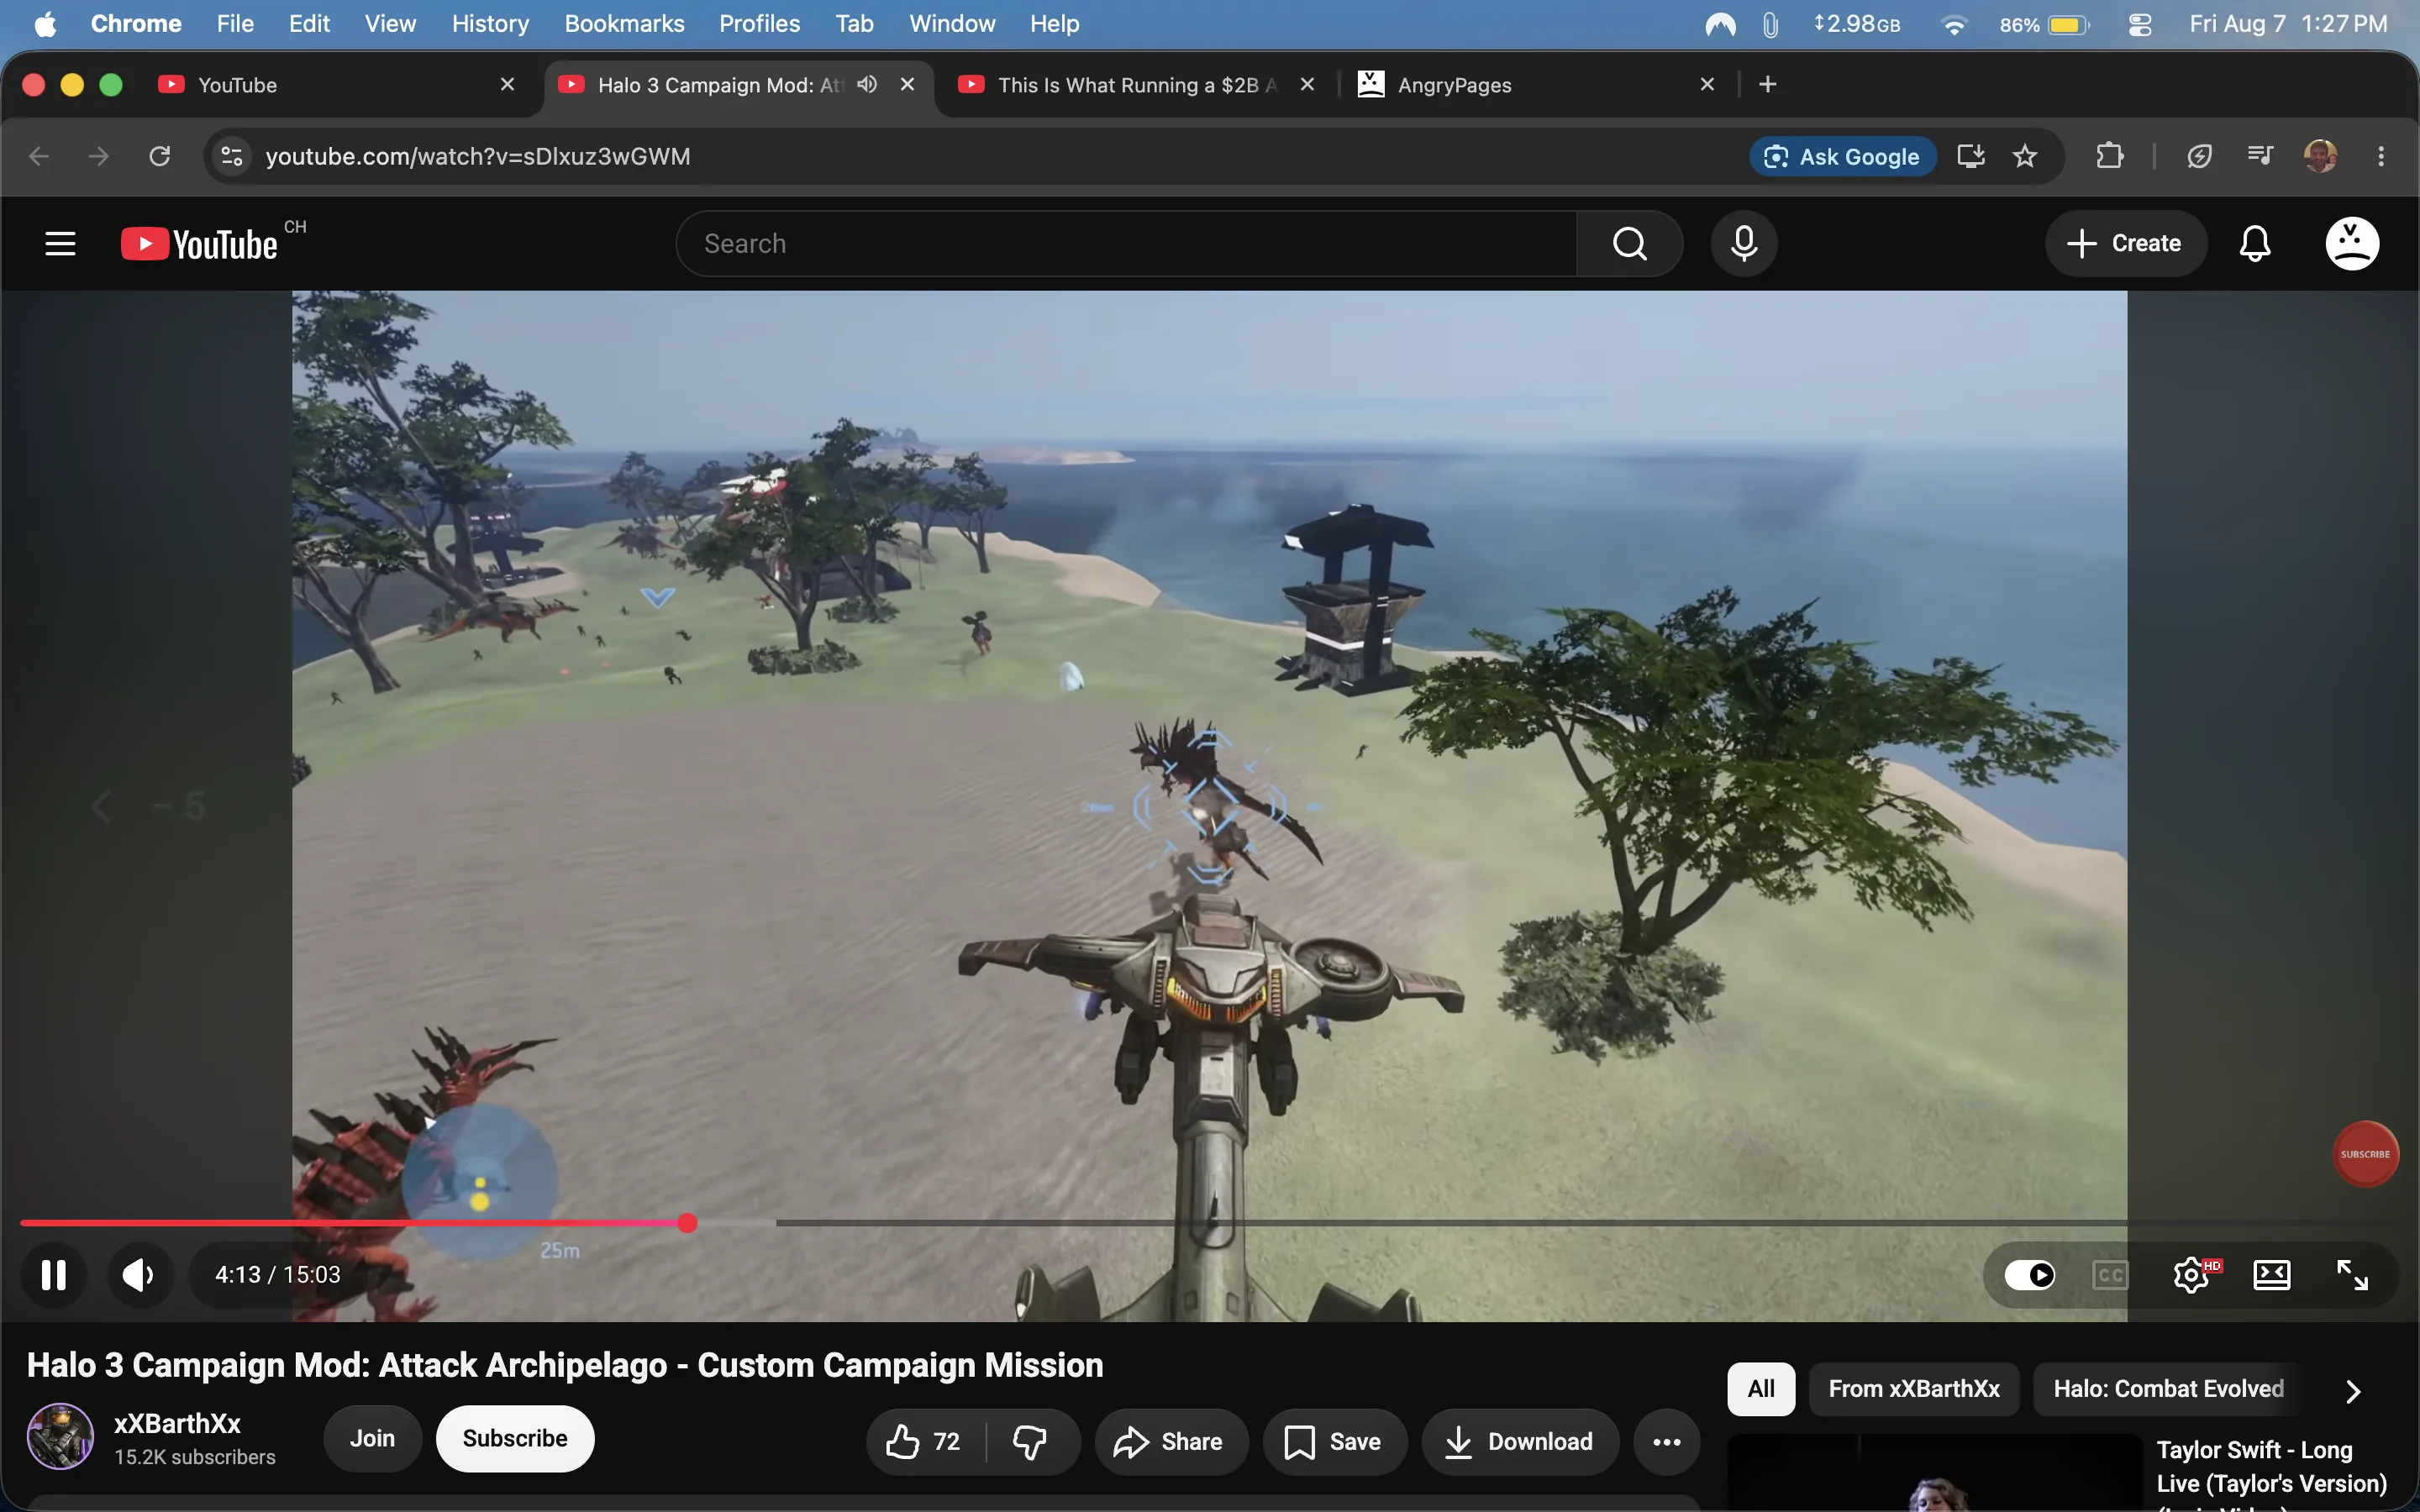Open the History menu

[x=490, y=24]
